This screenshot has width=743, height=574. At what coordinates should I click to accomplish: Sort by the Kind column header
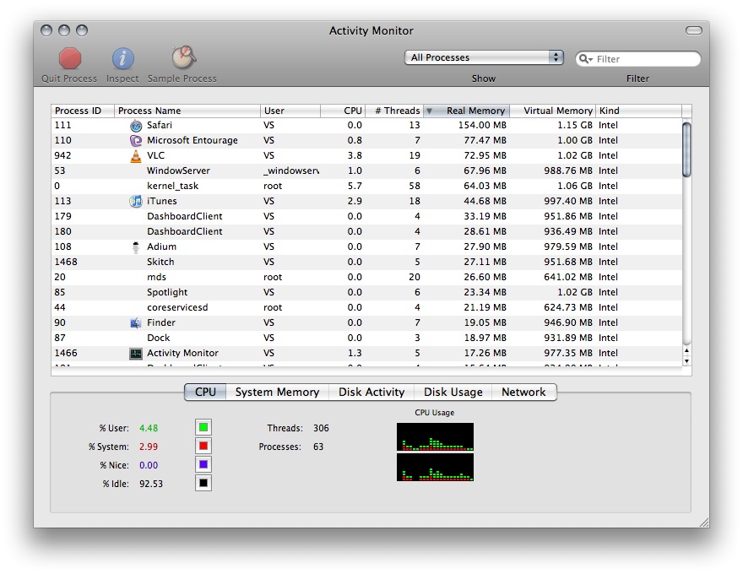[639, 111]
